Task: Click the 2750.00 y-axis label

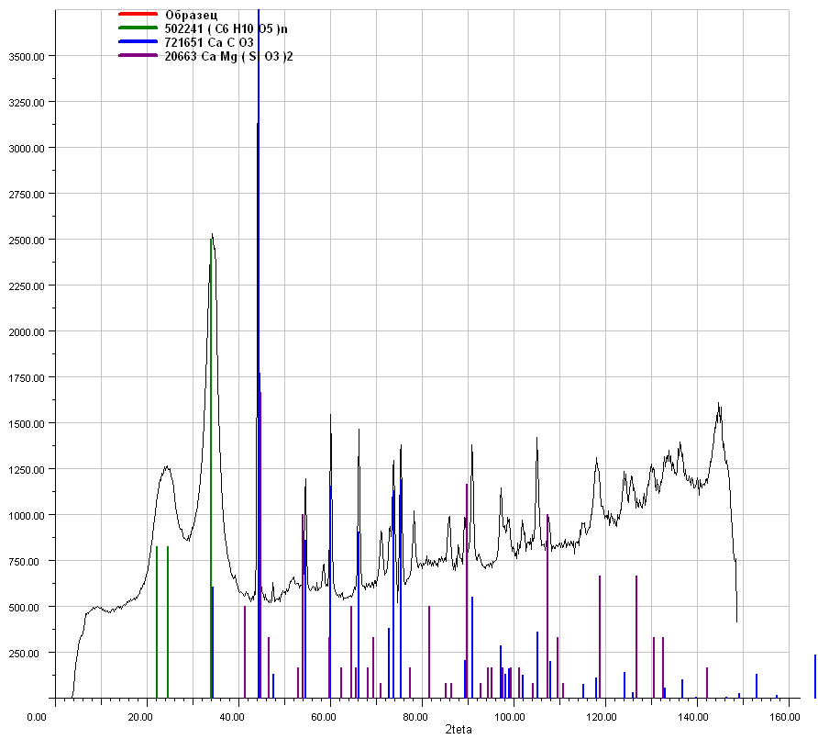Action: point(27,195)
